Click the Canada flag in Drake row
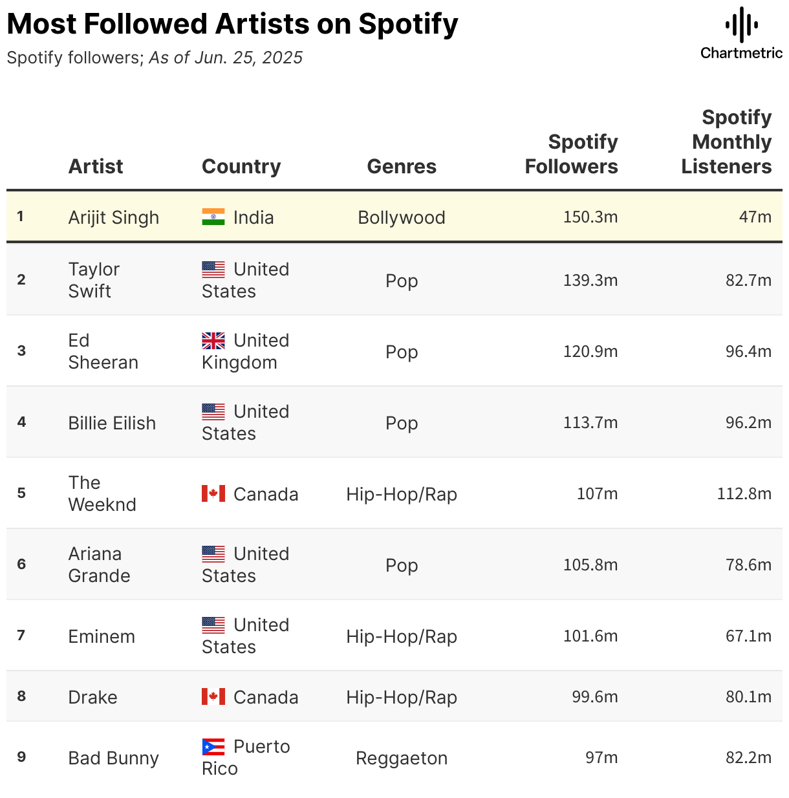Image resolution: width=789 pixels, height=798 pixels. 213,696
